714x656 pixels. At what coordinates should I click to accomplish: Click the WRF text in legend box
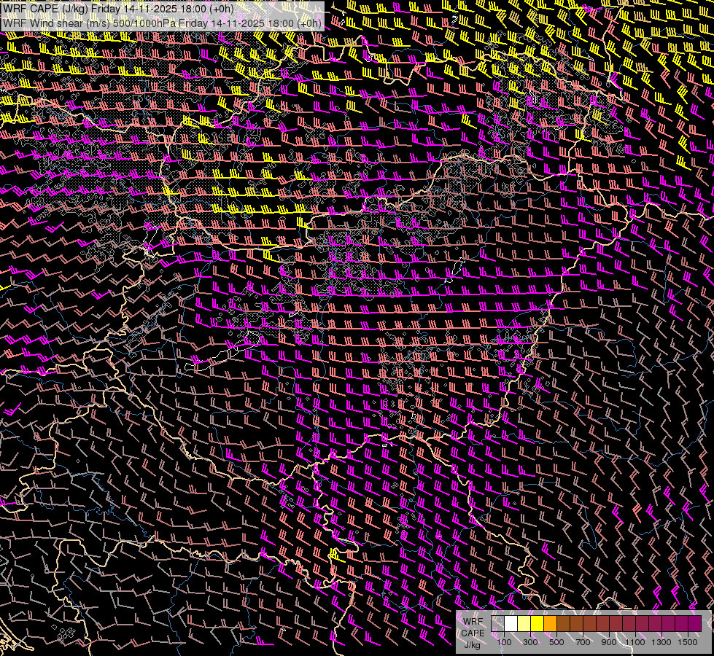(473, 621)
